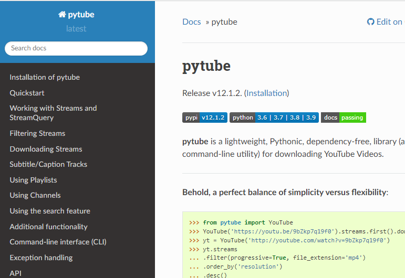Image resolution: width=405 pixels, height=278 pixels.
Task: Click the Docs breadcrumb link
Action: point(191,22)
